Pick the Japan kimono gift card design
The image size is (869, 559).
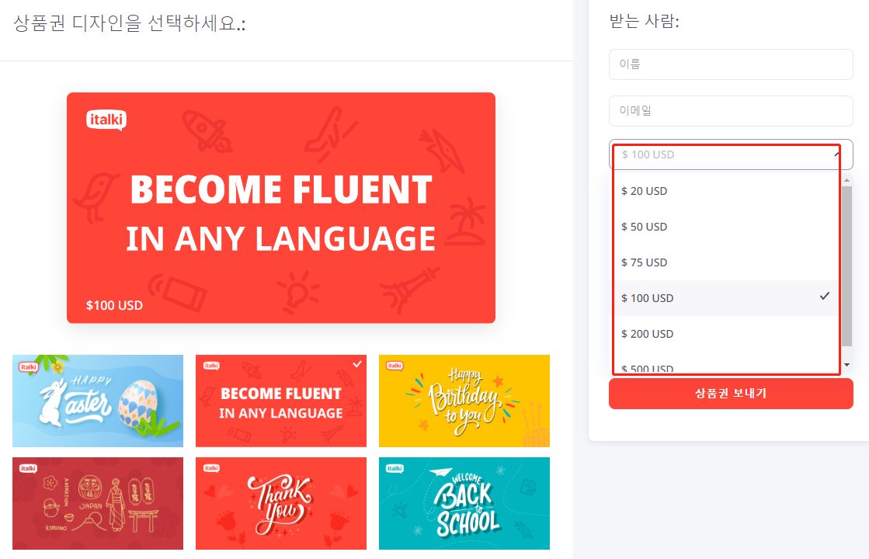click(x=98, y=503)
